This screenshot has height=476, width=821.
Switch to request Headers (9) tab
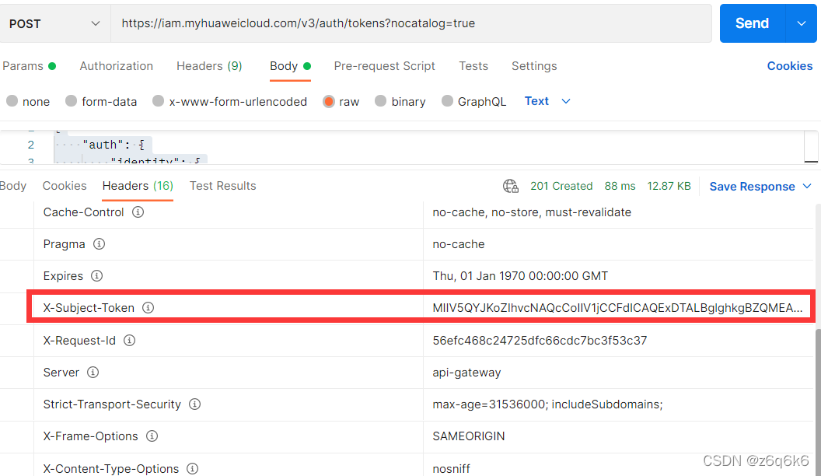click(209, 66)
